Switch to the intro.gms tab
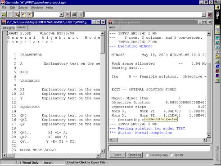This screenshot has height=166, width=221. (x=9, y=28)
